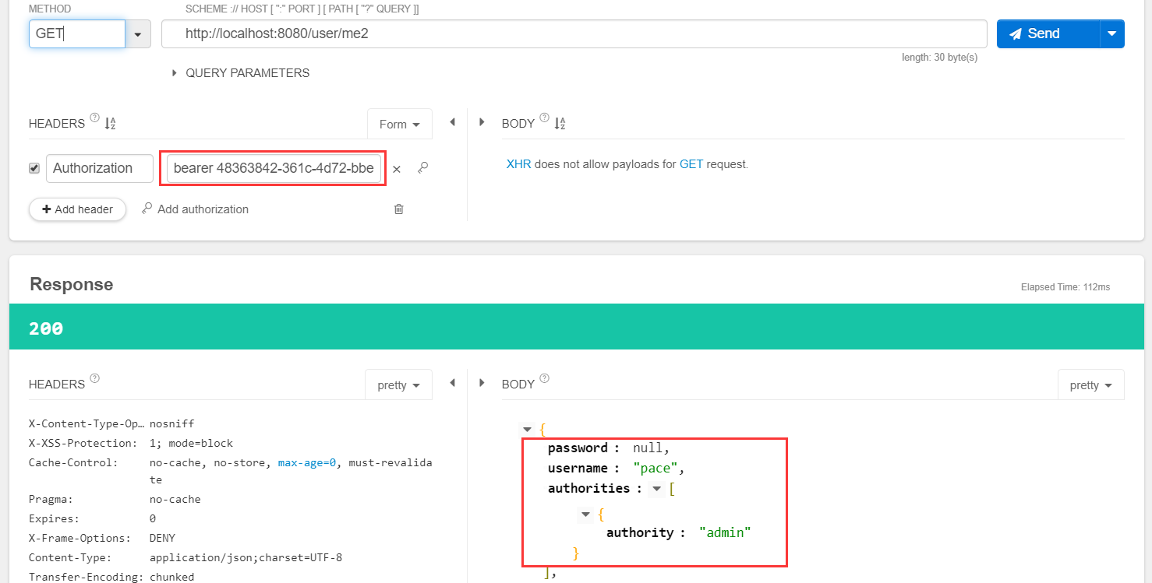Open the HTTP method dropdown arrow
This screenshot has height=583, width=1152.
tap(139, 34)
